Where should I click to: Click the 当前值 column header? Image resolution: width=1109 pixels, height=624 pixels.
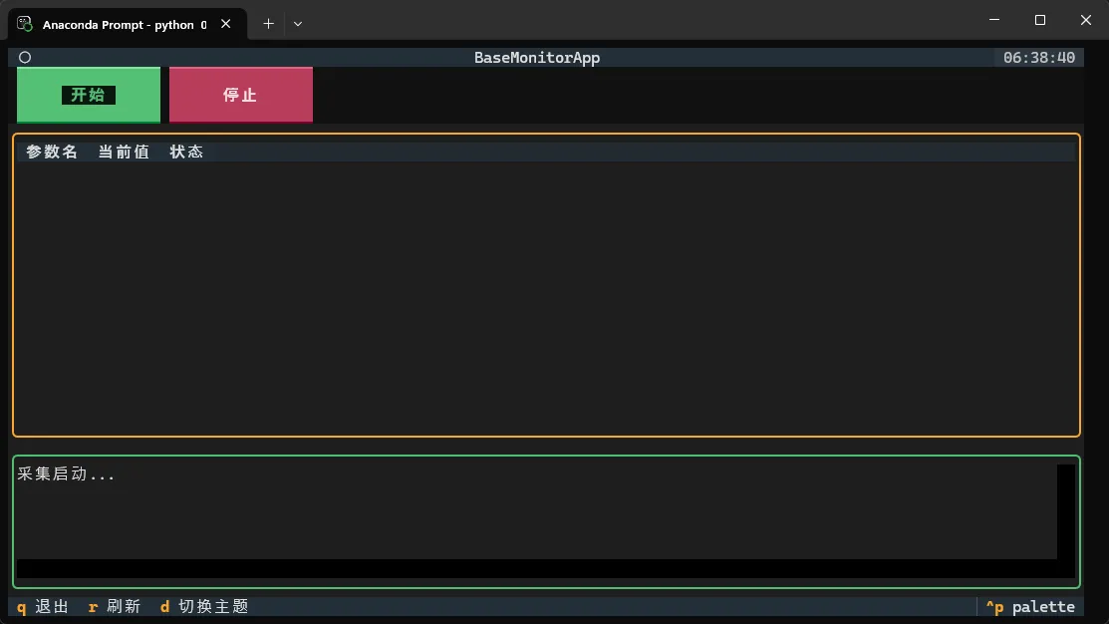[124, 152]
